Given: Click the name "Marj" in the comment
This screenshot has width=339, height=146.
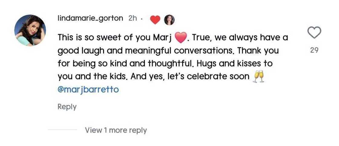Looking at the screenshot, I should coord(164,38).
